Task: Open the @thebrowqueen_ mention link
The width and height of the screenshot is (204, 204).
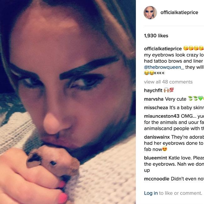Action: pos(164,67)
